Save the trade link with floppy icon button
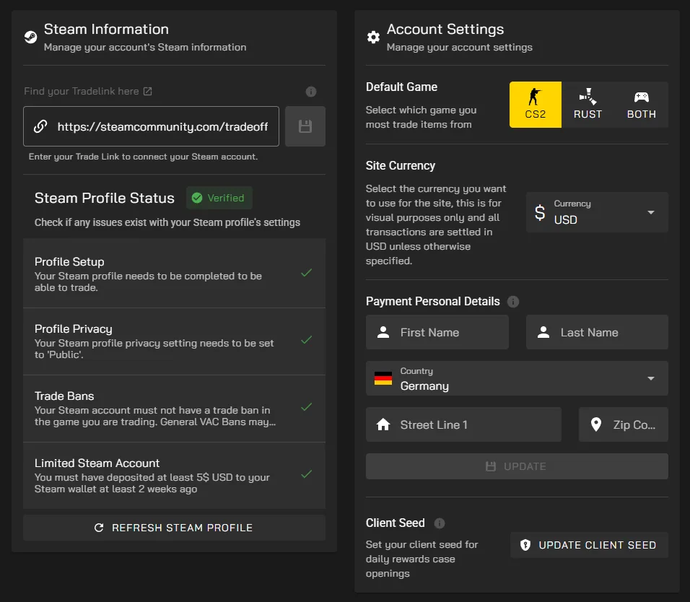690x602 pixels. point(305,126)
